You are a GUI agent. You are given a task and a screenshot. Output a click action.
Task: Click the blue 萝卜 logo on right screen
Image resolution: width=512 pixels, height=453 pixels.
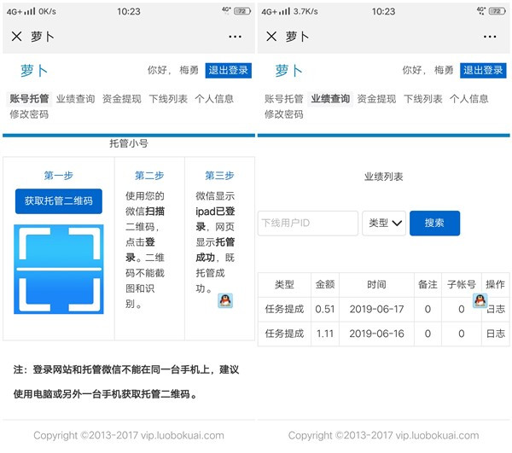pyautogui.click(x=288, y=71)
